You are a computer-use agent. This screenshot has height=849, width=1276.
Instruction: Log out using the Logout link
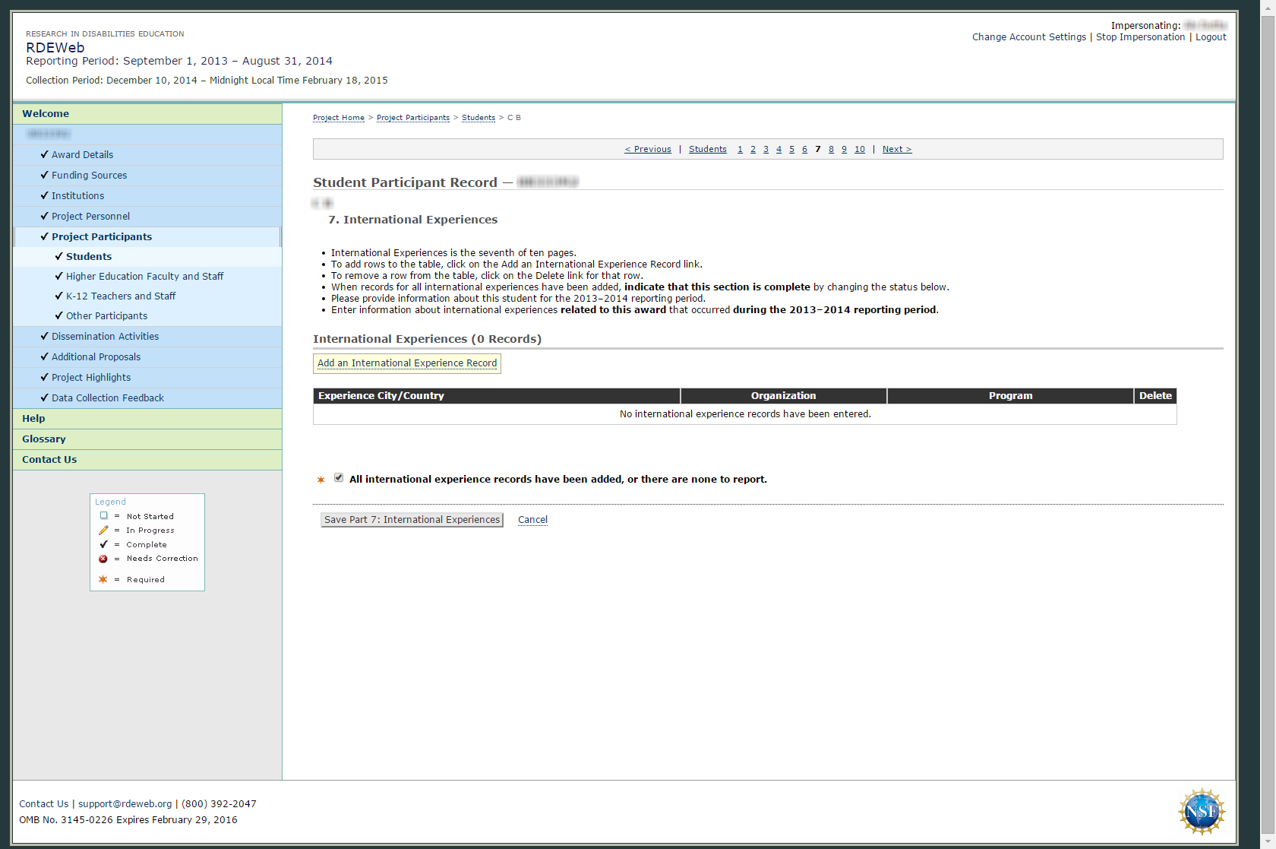(x=1211, y=37)
